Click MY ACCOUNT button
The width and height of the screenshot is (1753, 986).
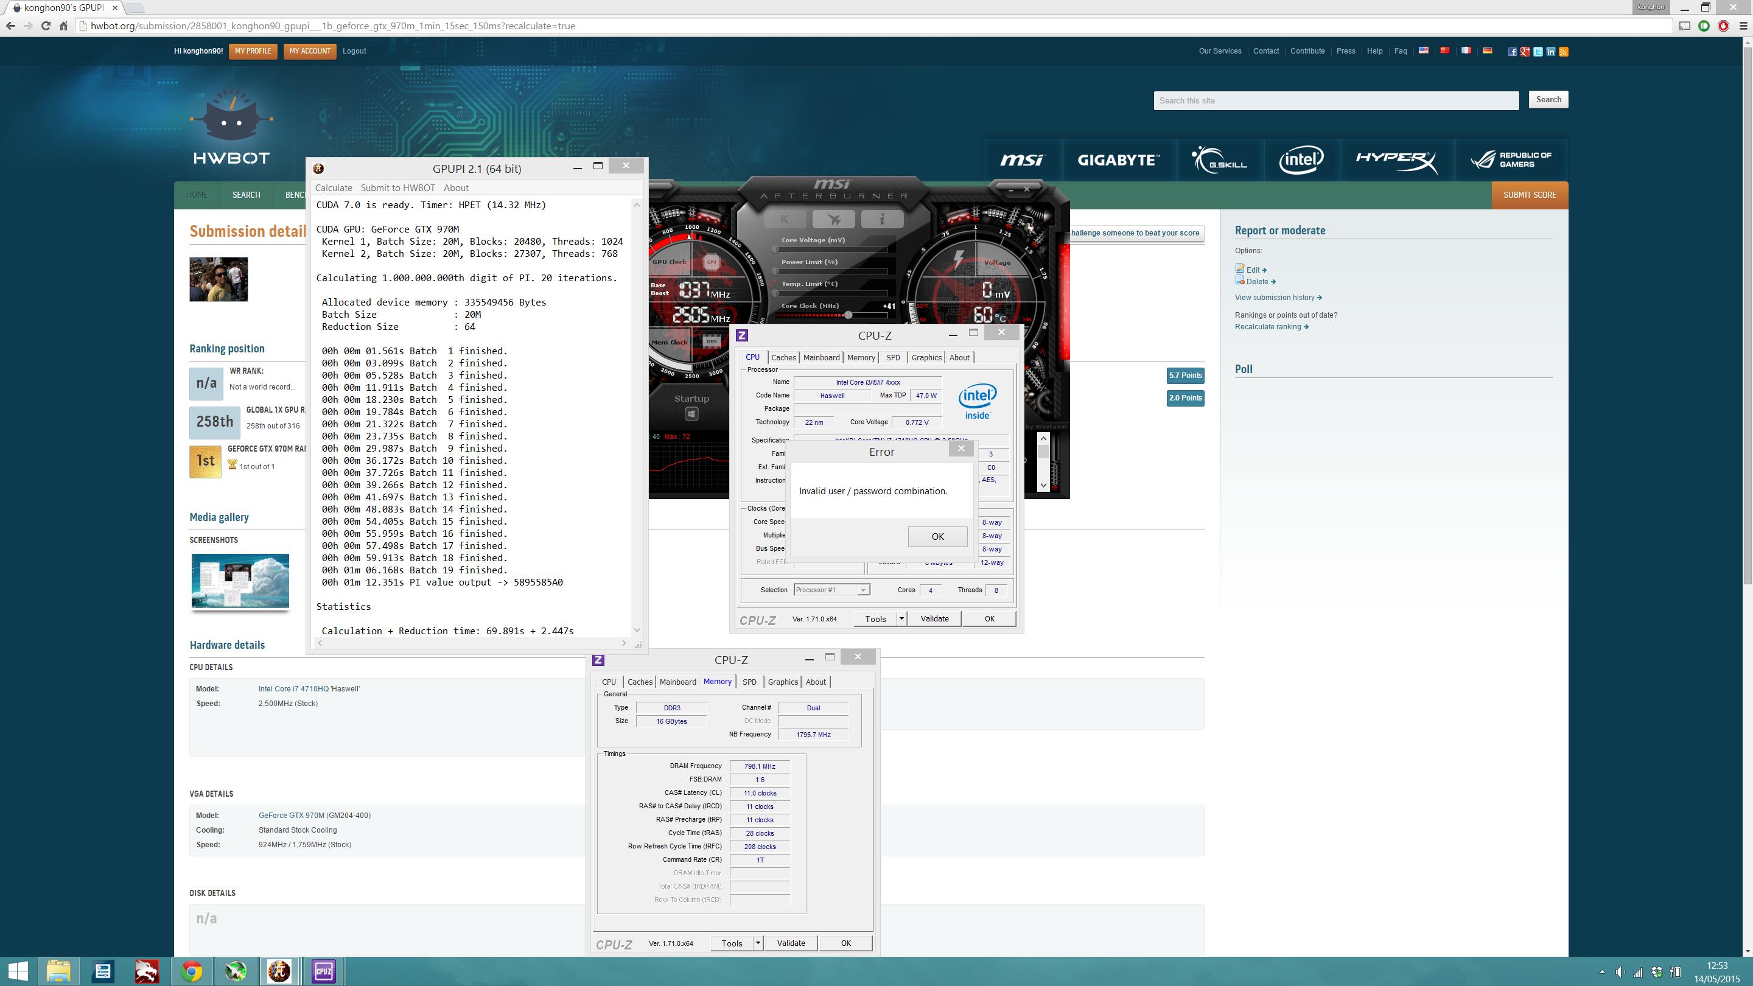coord(310,51)
